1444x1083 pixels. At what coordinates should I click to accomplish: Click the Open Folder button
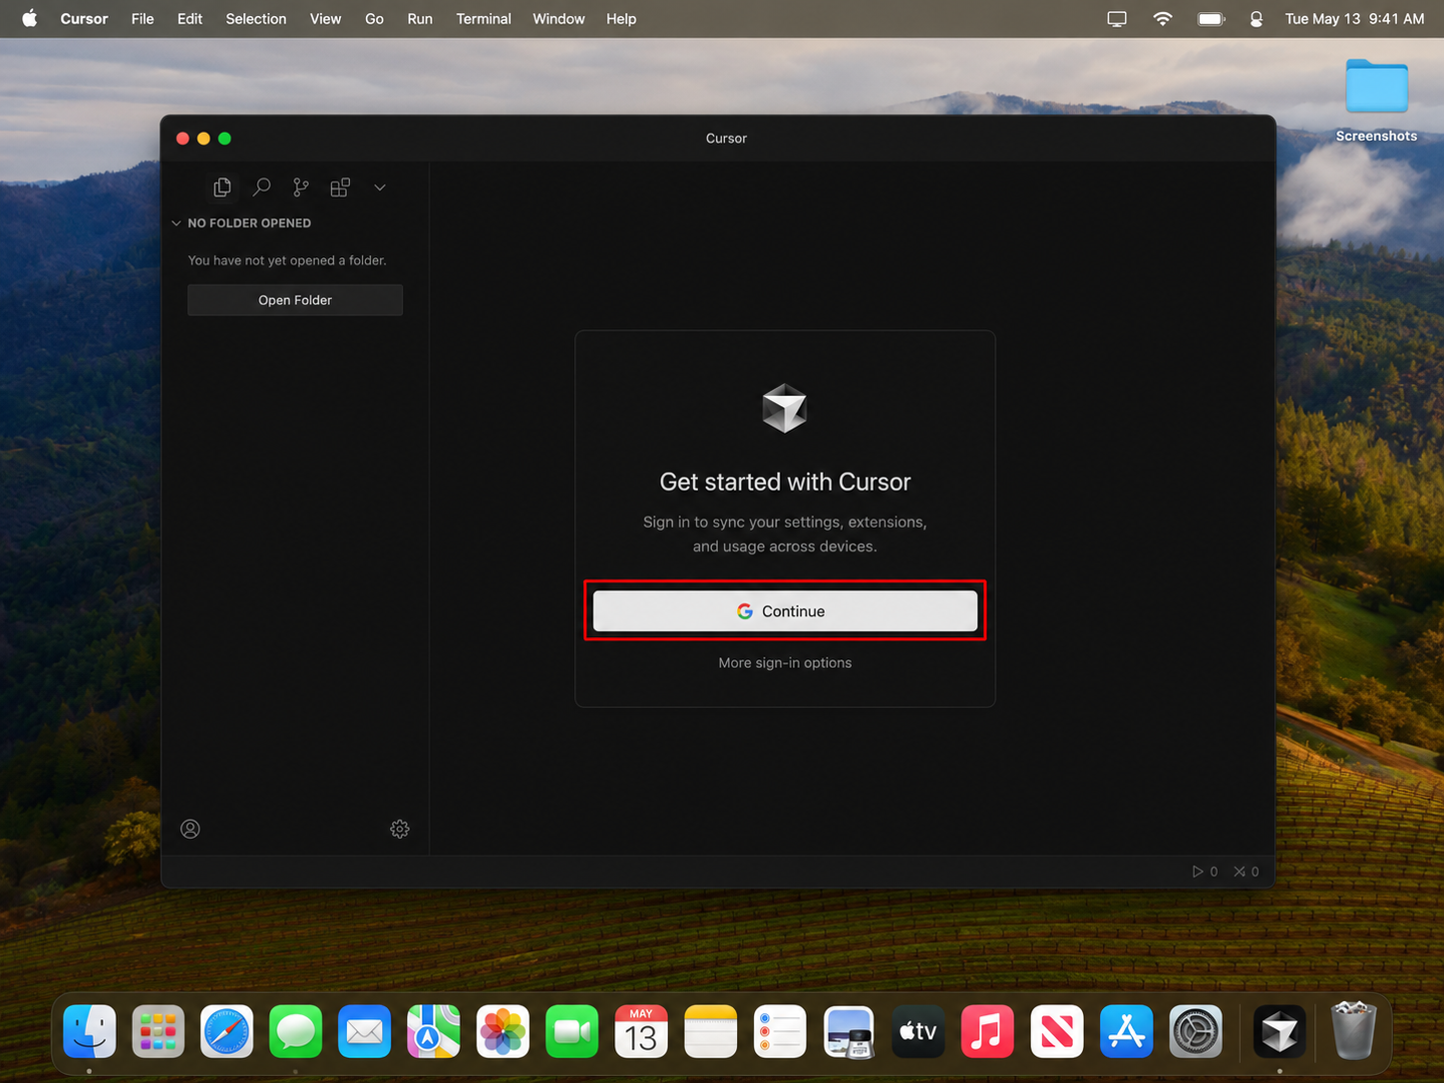(x=295, y=300)
